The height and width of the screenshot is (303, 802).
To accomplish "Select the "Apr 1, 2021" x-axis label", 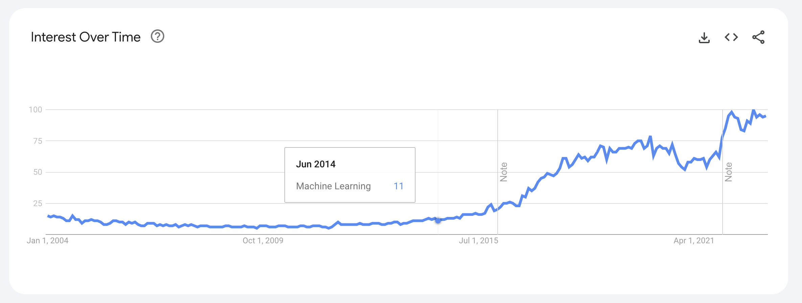I will tap(694, 241).
